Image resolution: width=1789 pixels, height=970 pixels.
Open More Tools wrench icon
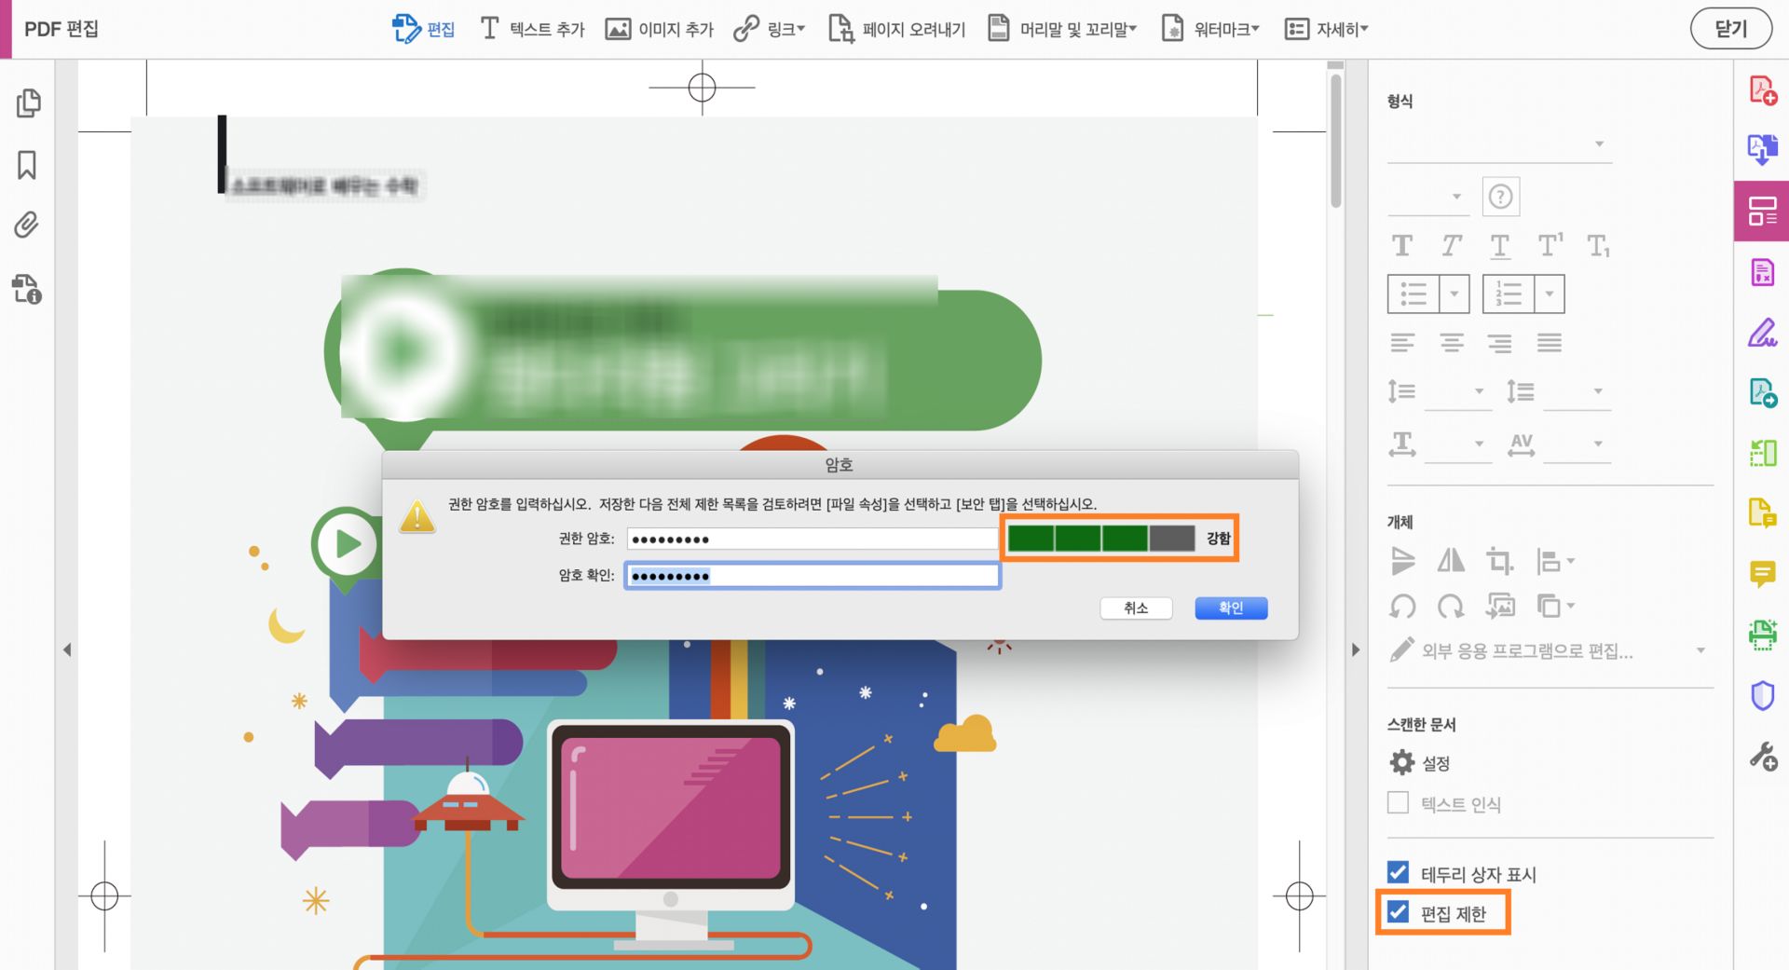(1762, 756)
